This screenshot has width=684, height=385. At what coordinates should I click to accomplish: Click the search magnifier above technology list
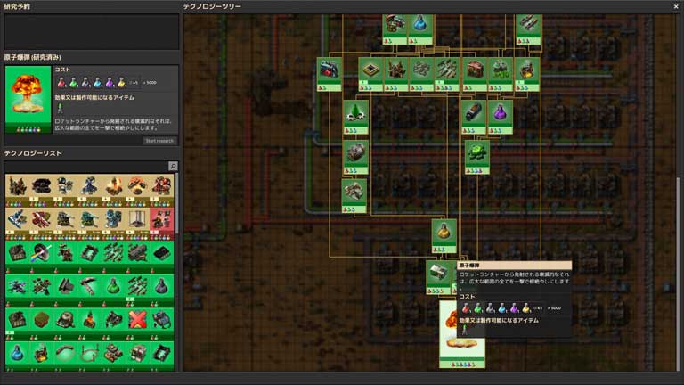tap(173, 166)
